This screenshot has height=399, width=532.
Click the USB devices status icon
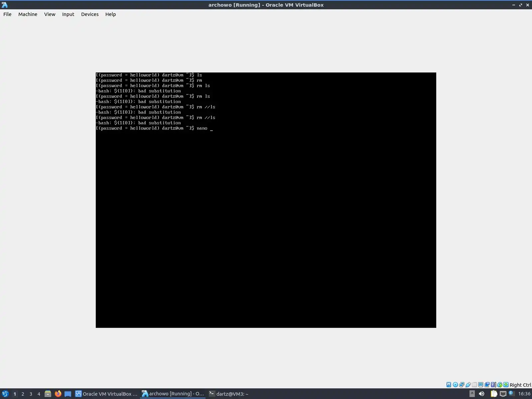pos(468,385)
